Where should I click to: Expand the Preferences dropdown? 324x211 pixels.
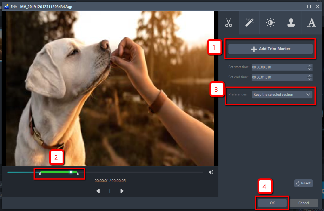282,95
